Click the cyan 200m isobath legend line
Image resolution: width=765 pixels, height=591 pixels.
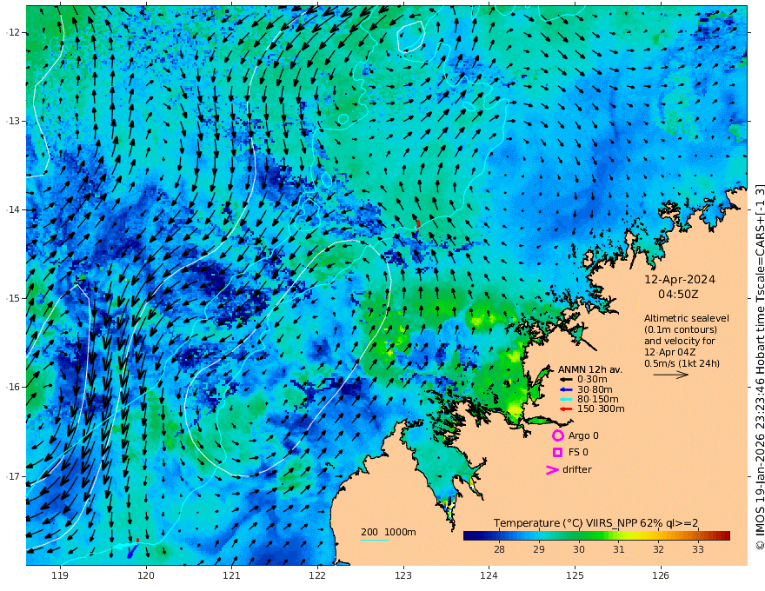click(x=374, y=540)
